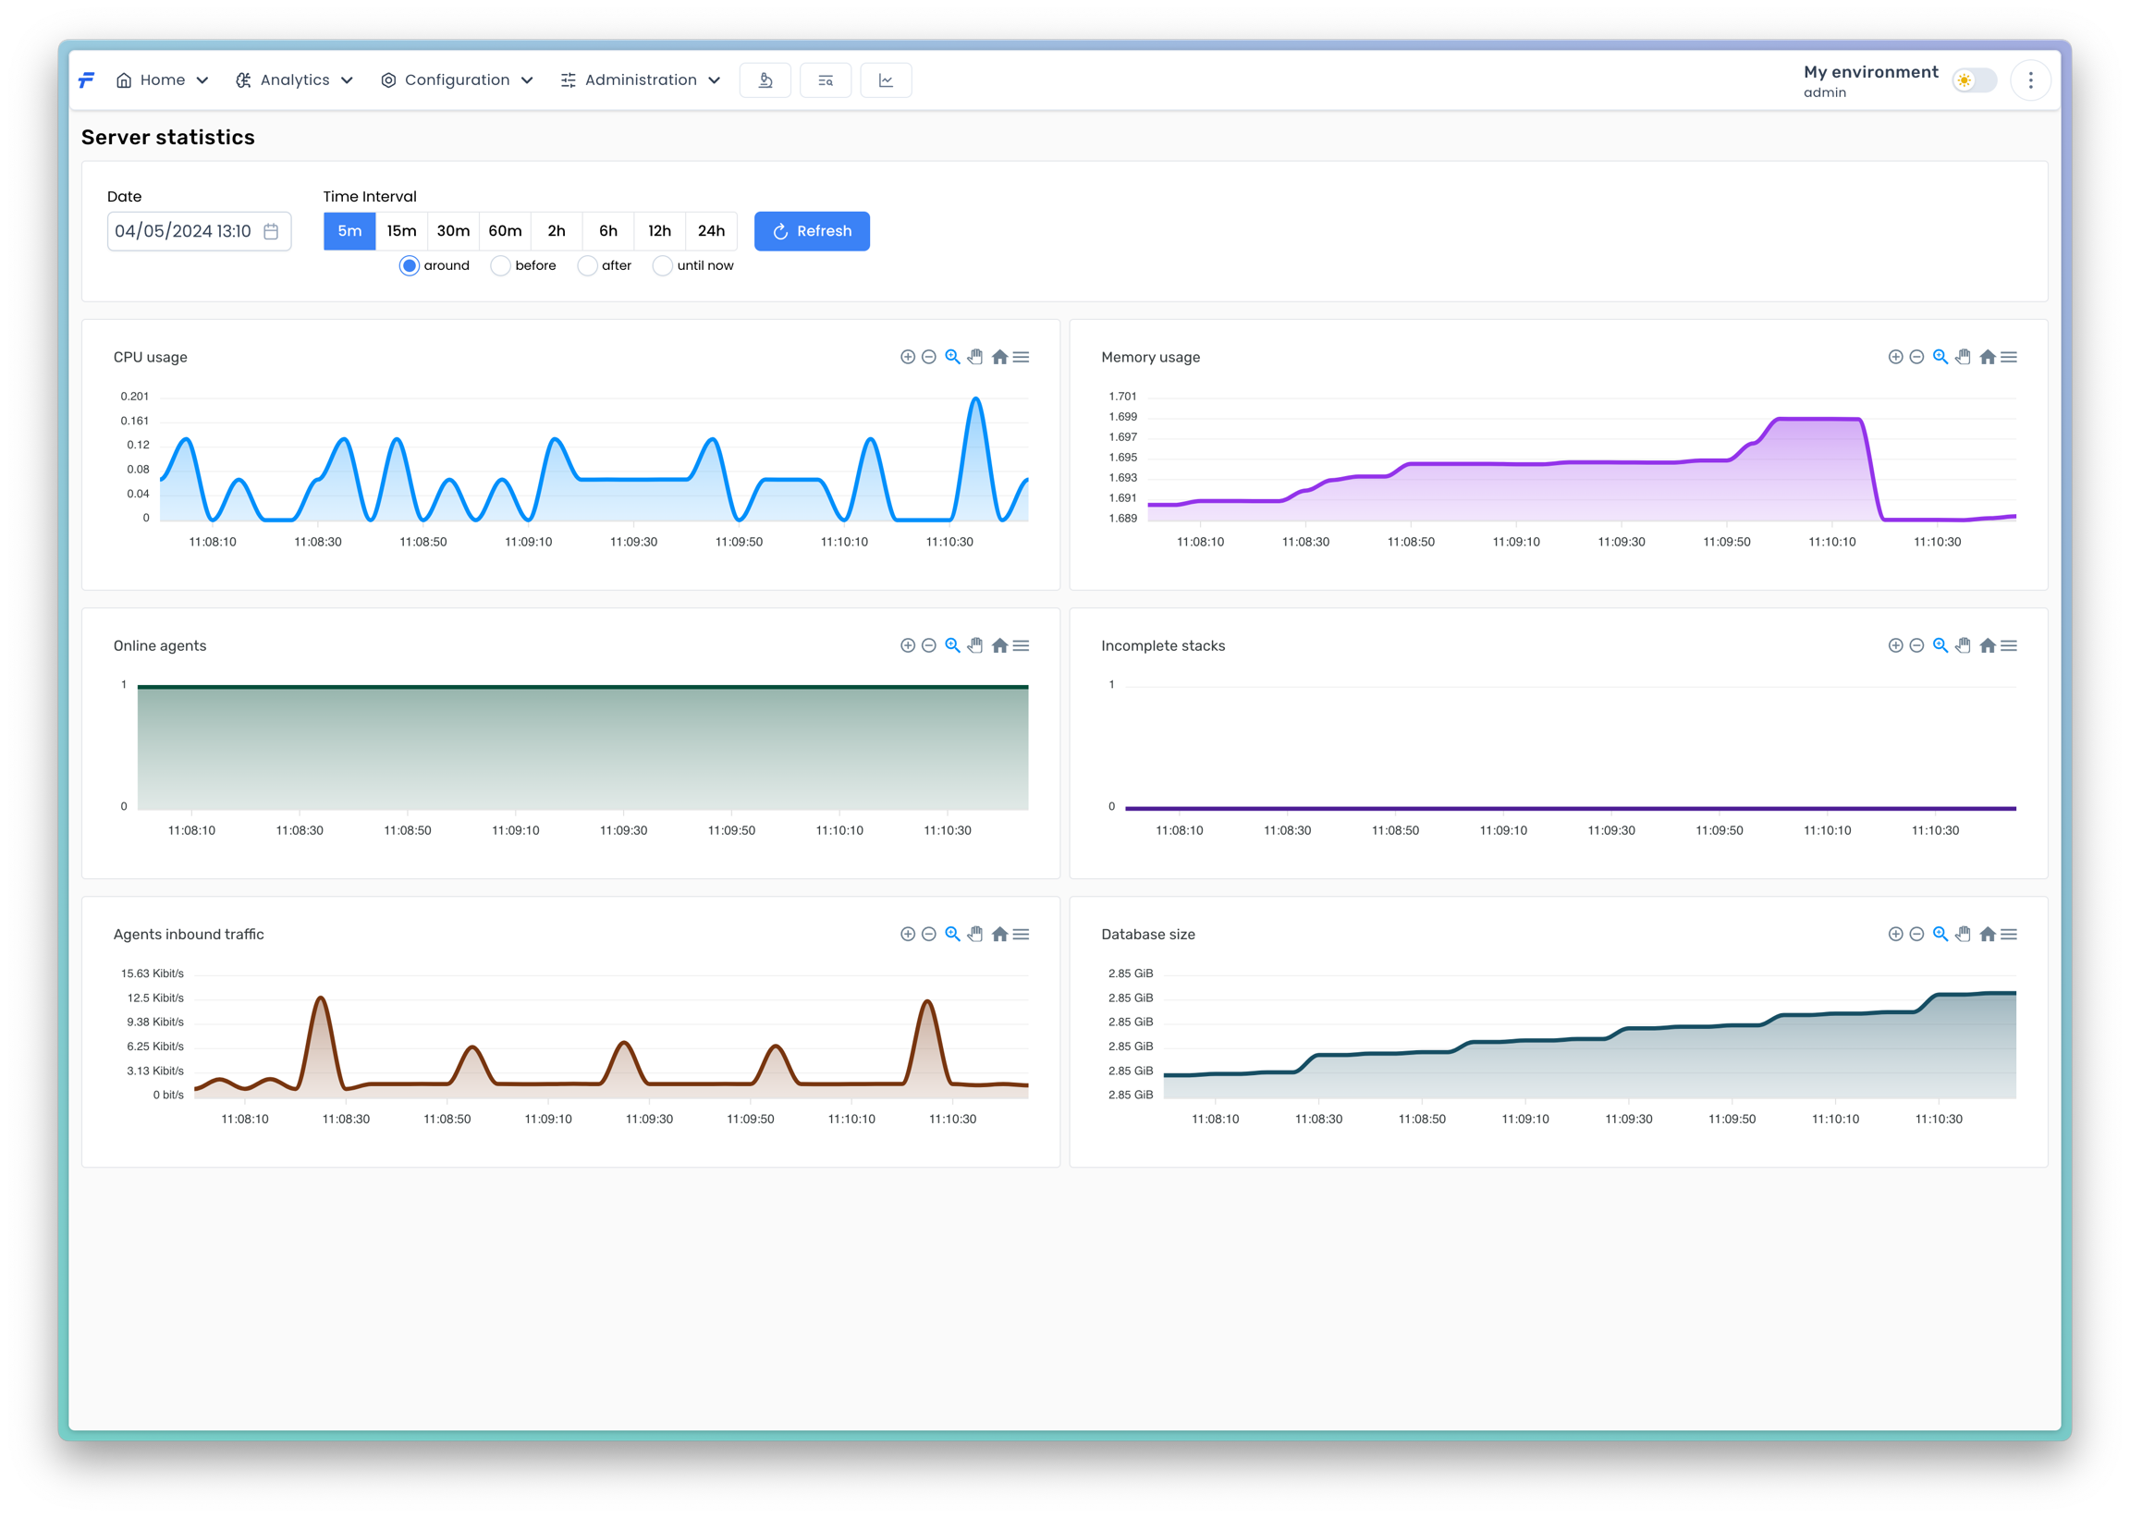Select the 'until now' radio option

tap(663, 266)
